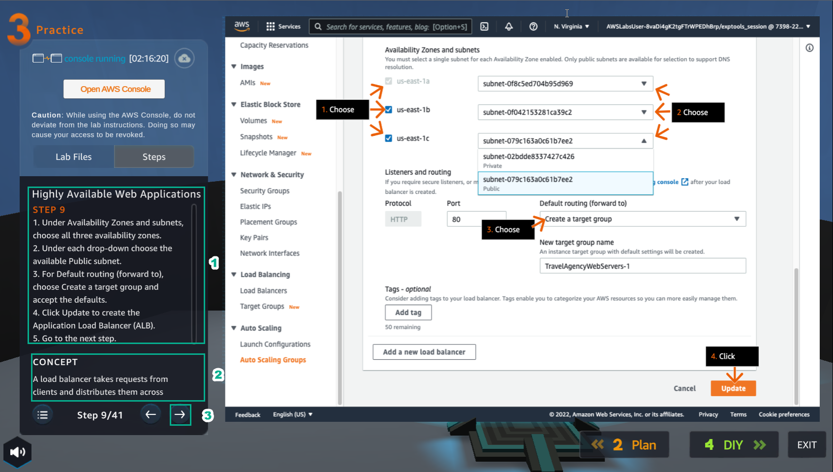Switch to the Lab Files tab
Viewport: 833px width, 472px height.
pos(74,157)
